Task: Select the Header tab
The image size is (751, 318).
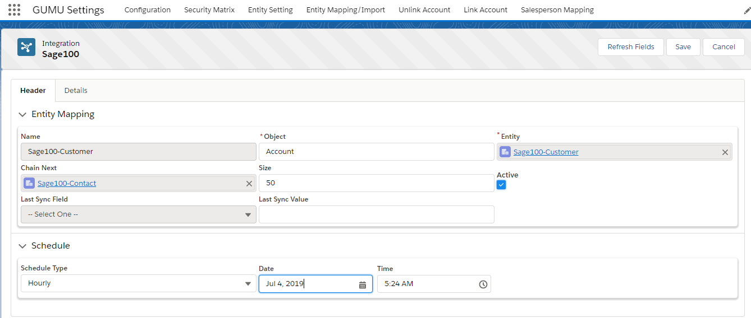Action: (33, 90)
